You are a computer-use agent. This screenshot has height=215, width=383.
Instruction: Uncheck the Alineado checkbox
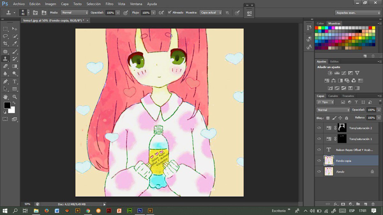pyautogui.click(x=169, y=13)
